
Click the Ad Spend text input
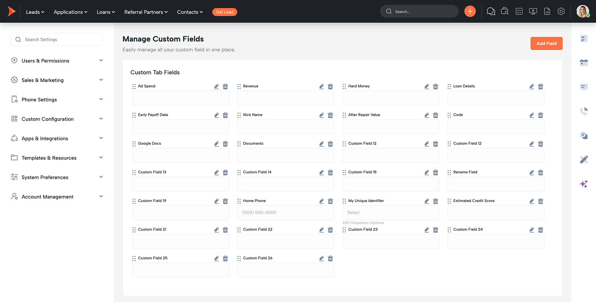[x=181, y=98]
